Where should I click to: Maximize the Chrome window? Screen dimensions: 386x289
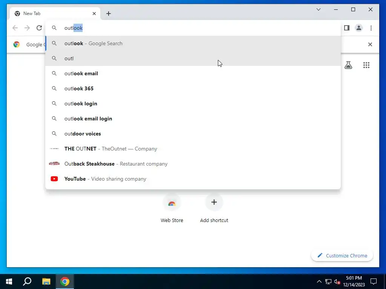pos(353,9)
